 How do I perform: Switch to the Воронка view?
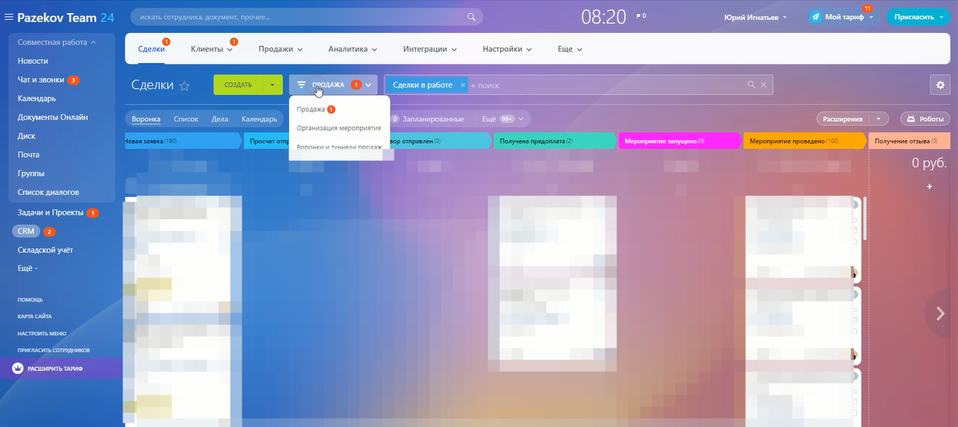pos(146,119)
